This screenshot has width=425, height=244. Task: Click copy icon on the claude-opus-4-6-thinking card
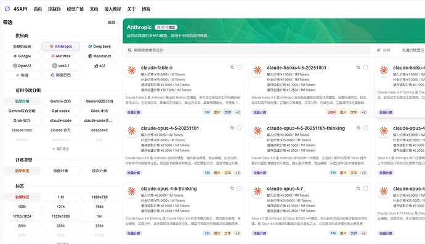click(x=232, y=188)
